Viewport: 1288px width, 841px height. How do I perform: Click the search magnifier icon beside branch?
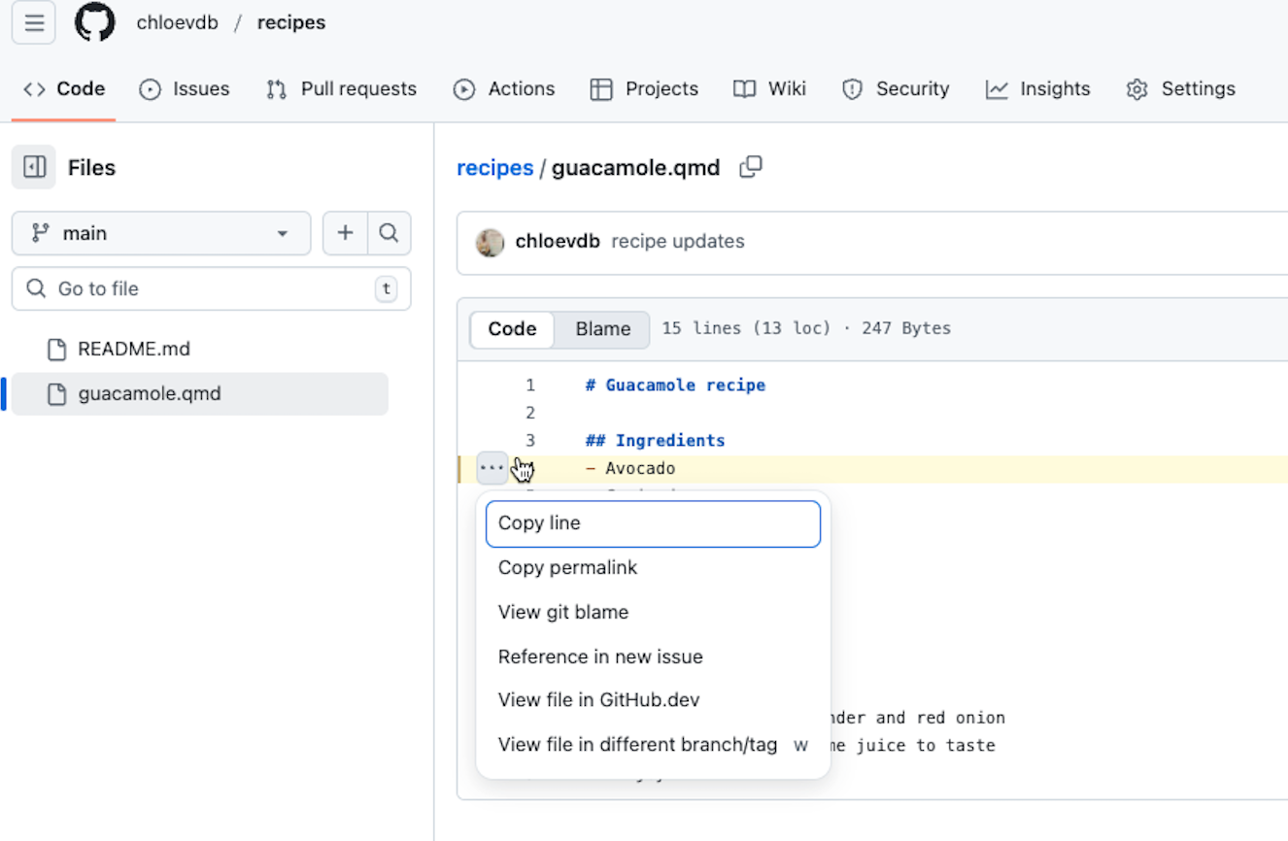click(x=389, y=233)
